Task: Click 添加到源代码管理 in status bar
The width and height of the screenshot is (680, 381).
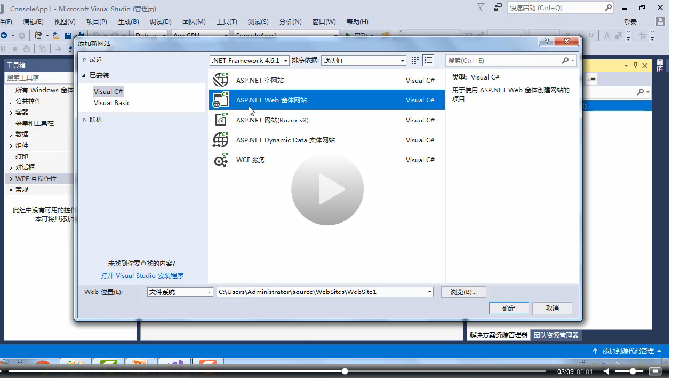Action: point(628,351)
